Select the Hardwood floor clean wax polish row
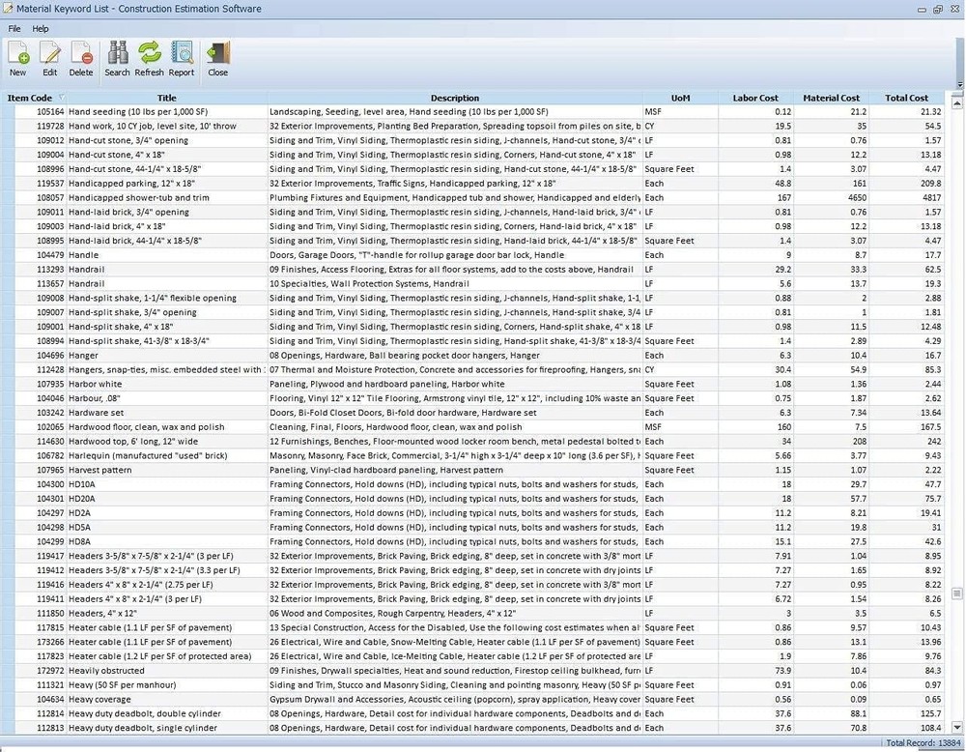This screenshot has height=752, width=966. [193, 426]
